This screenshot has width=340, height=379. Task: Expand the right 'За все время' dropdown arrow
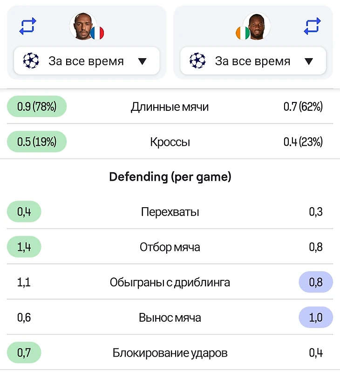[309, 61]
